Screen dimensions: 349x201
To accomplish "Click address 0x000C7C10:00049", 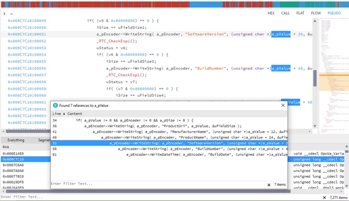I will pyautogui.click(x=27, y=21).
